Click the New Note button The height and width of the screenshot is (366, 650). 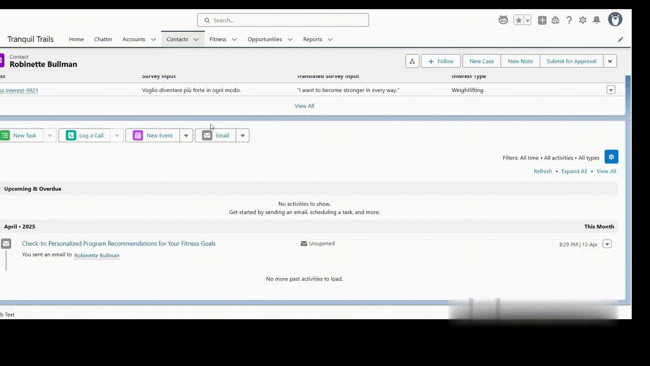pos(521,61)
